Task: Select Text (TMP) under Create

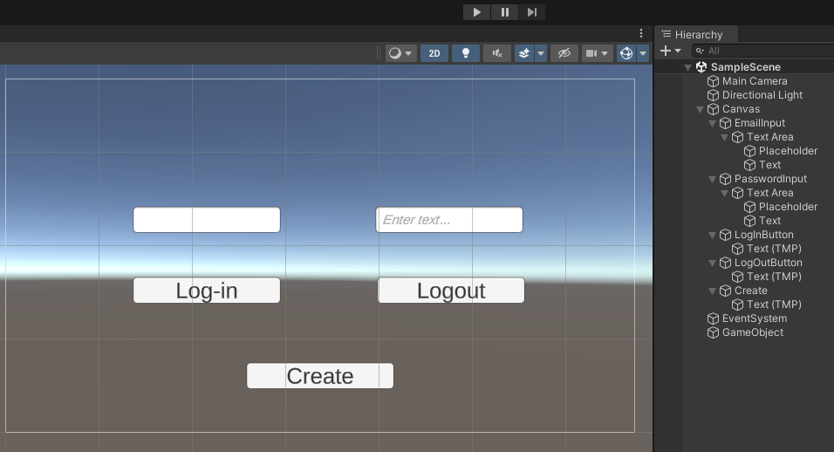Action: point(773,305)
